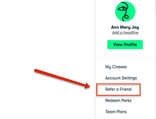The width and height of the screenshot is (156, 119).
Task: Click the green profile avatar image
Action: tap(125, 12)
